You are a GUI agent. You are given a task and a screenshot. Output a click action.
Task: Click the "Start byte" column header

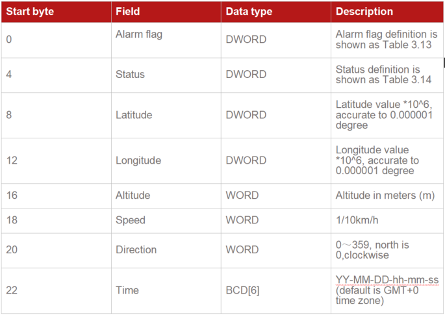(30, 12)
